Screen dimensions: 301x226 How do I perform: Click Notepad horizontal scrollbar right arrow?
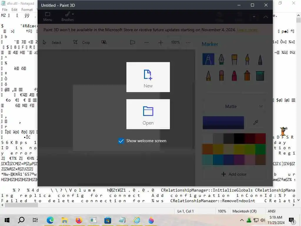(x=294, y=205)
